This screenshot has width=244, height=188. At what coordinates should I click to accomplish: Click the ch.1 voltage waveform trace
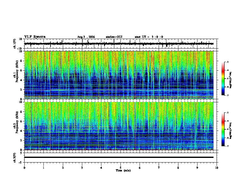click(x=119, y=44)
